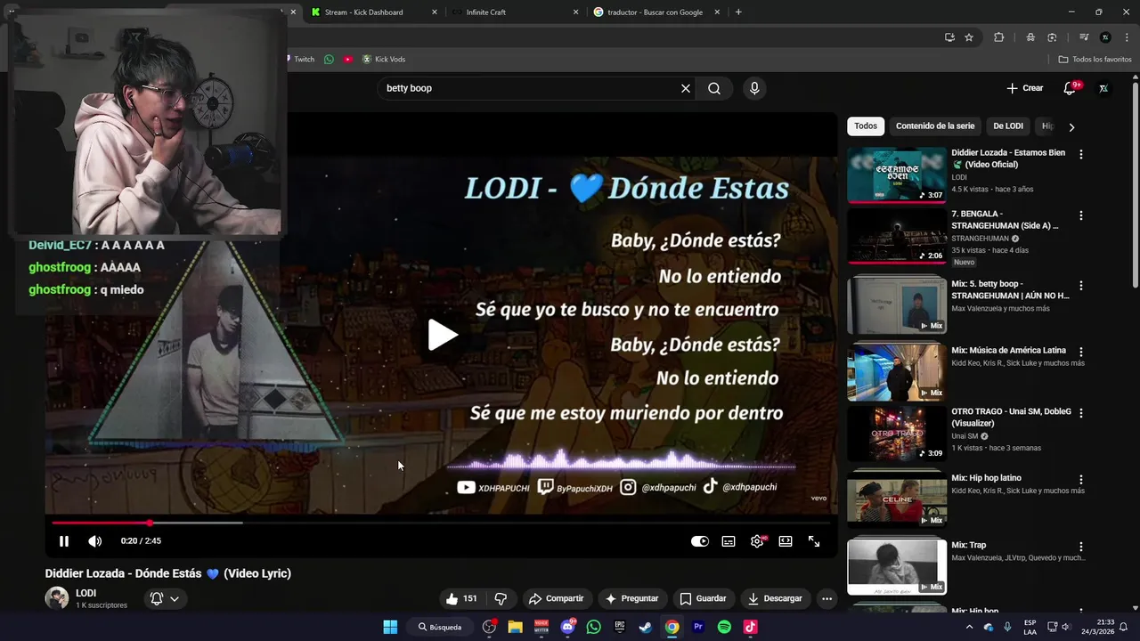Open the Chrome extensions puzzle icon
1140x641 pixels.
tap(998, 37)
